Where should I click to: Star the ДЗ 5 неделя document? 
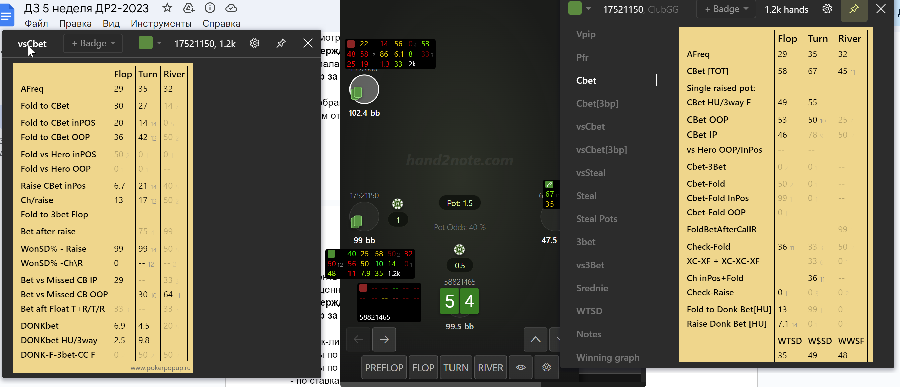pos(167,8)
